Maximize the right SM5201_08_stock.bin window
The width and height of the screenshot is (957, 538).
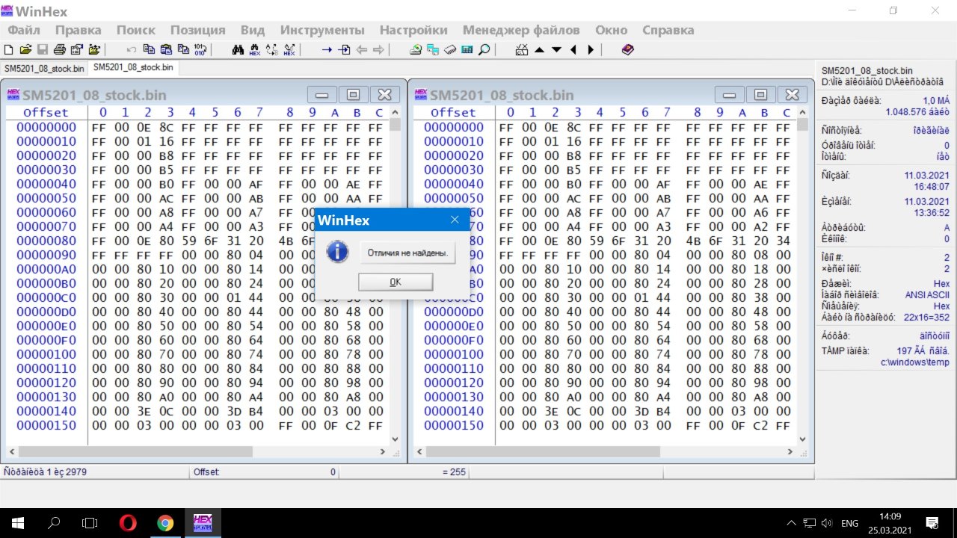click(x=760, y=95)
